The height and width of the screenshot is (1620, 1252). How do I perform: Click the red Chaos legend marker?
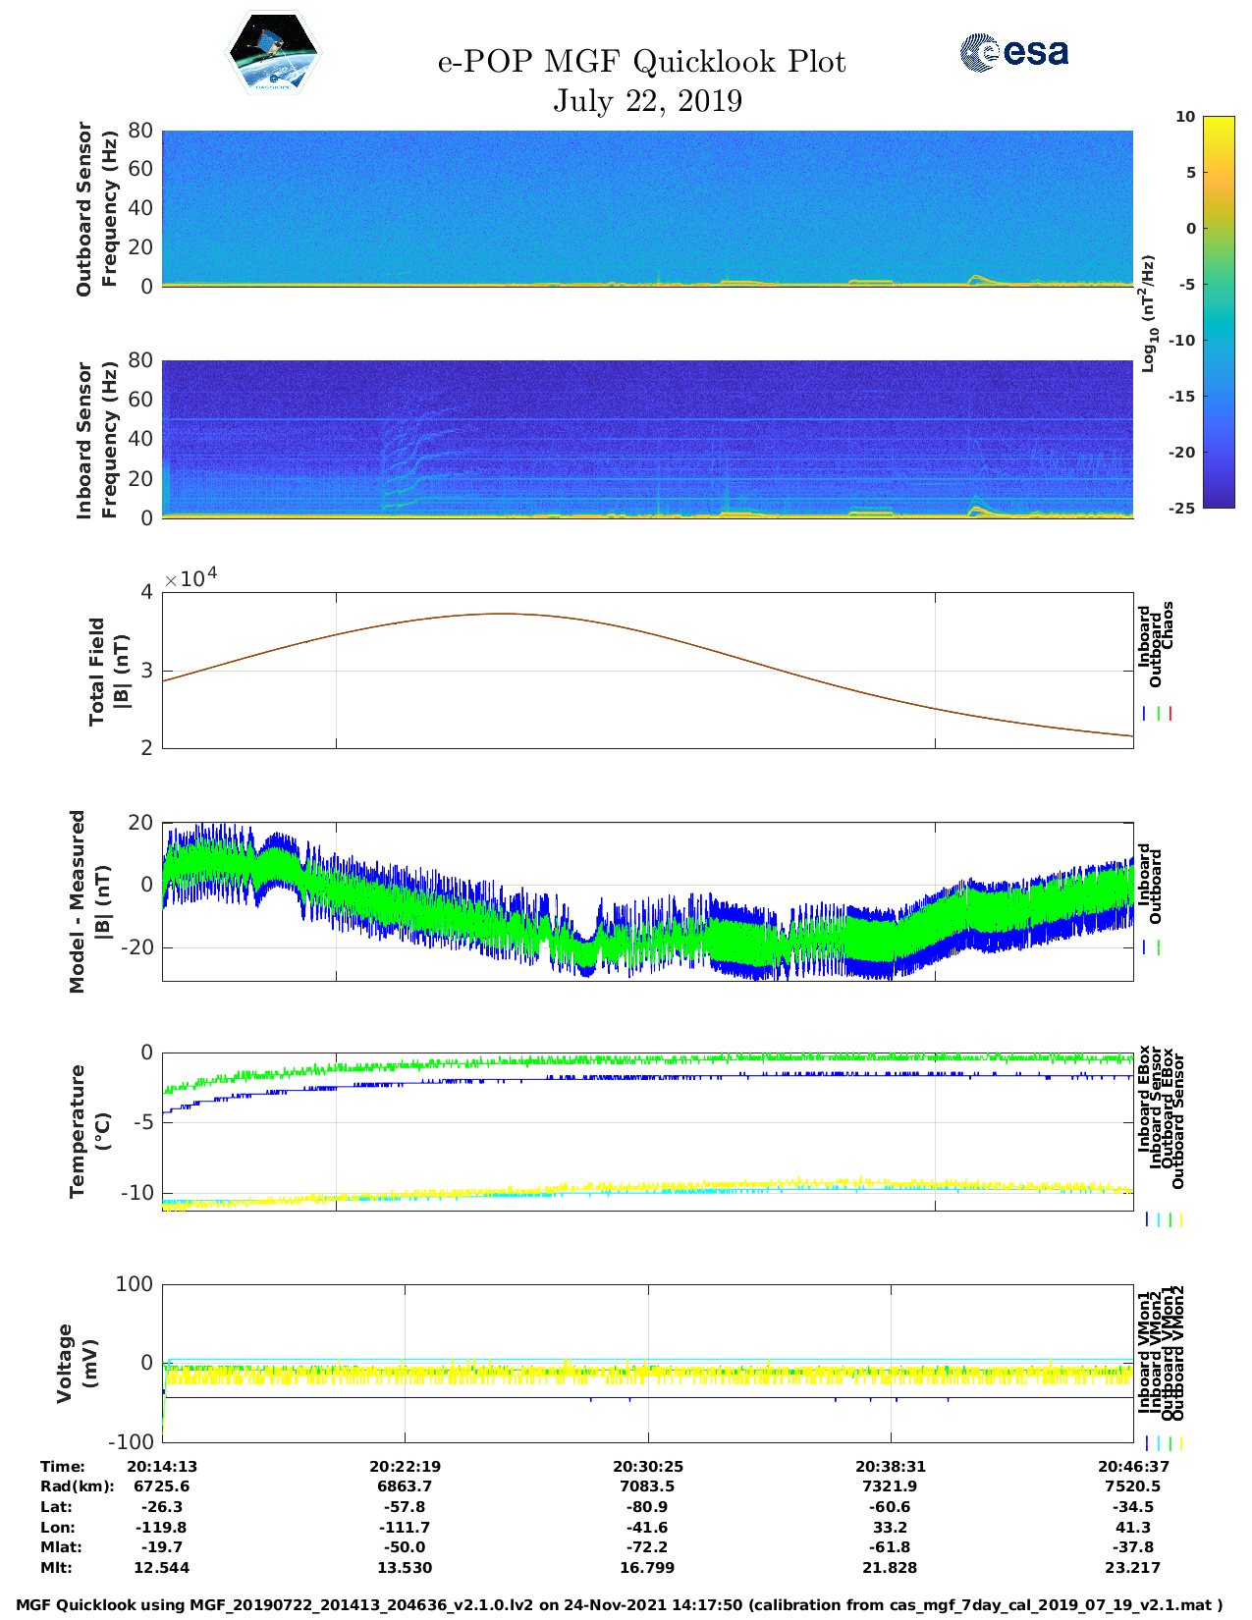coord(1170,714)
